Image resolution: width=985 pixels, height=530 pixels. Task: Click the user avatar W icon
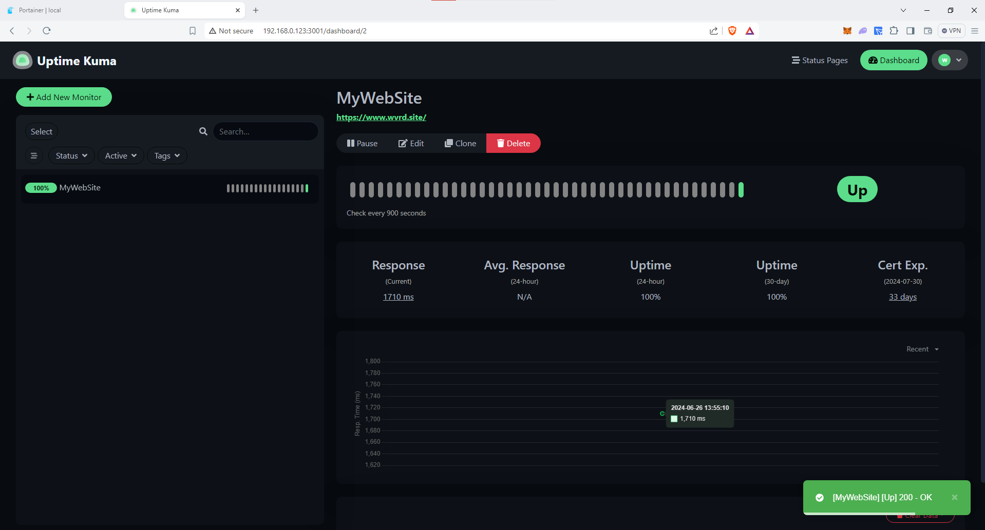944,60
